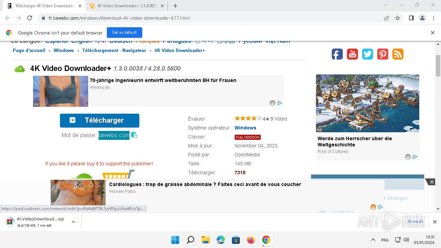Launch Microsoft Edge from taskbar
Screen dimensions: 441x248
(x=220, y=240)
